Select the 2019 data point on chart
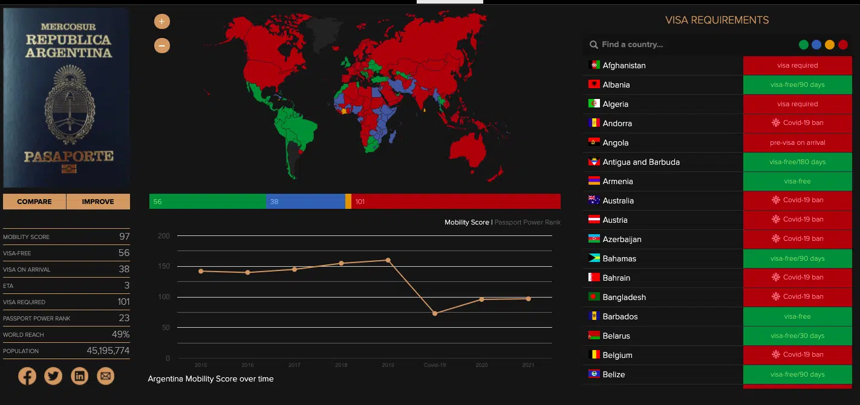 point(388,260)
